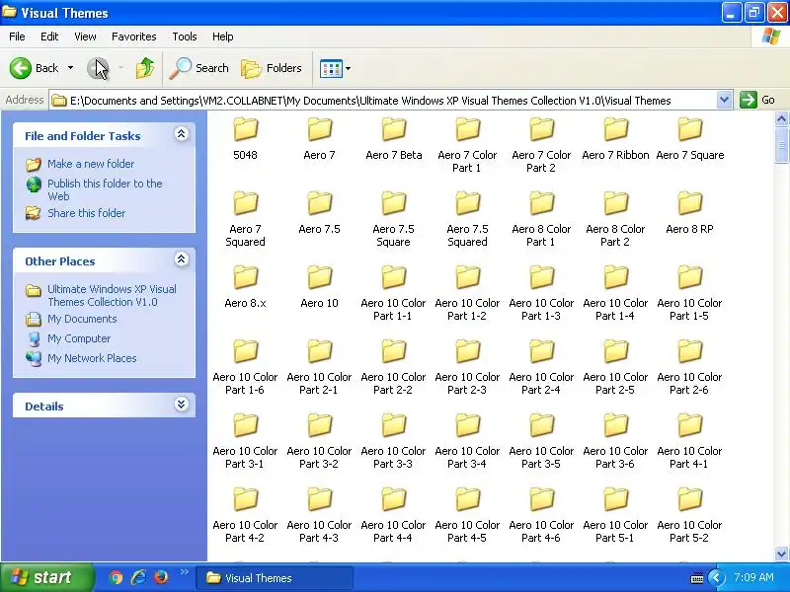Viewport: 790px width, 592px height.
Task: Click Share this folder link
Action: pyautogui.click(x=86, y=213)
